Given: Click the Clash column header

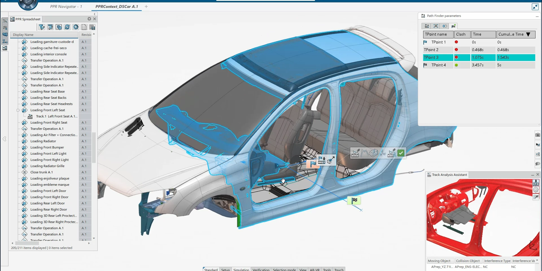Looking at the screenshot, I should [461, 34].
